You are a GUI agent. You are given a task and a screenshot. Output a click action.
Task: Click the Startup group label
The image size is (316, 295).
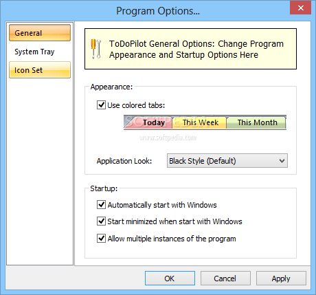click(x=104, y=188)
